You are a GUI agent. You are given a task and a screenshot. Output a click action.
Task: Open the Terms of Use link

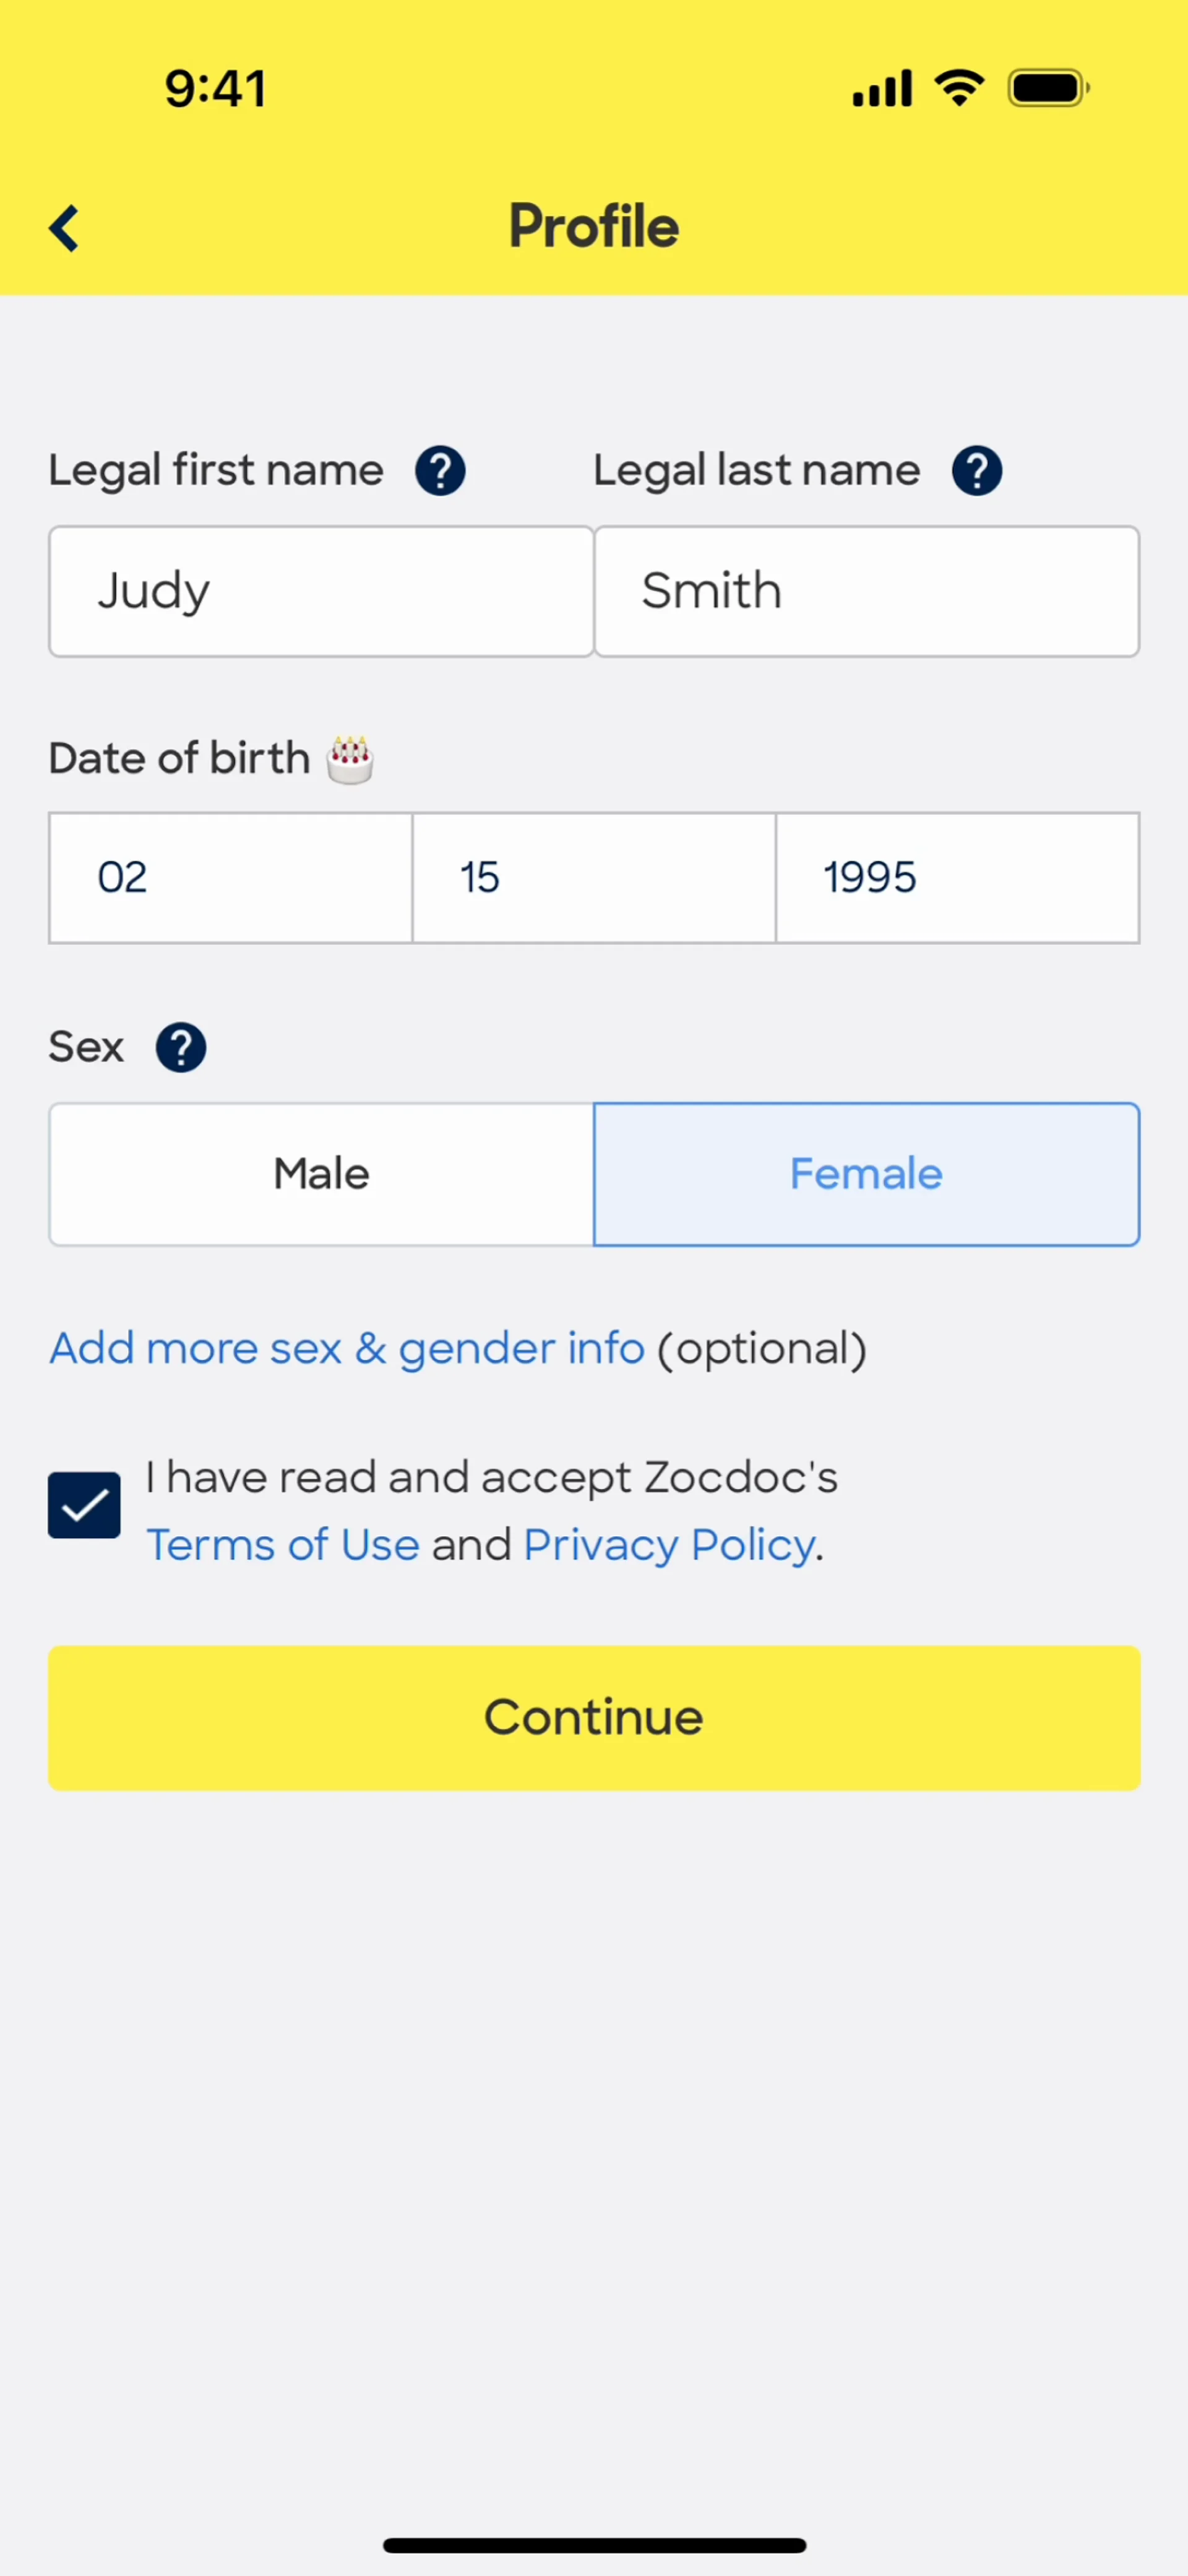pos(283,1545)
